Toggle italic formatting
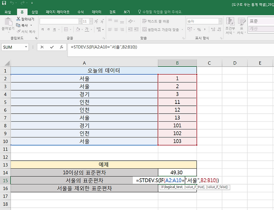This screenshot has width=274, height=210. click(48, 29)
